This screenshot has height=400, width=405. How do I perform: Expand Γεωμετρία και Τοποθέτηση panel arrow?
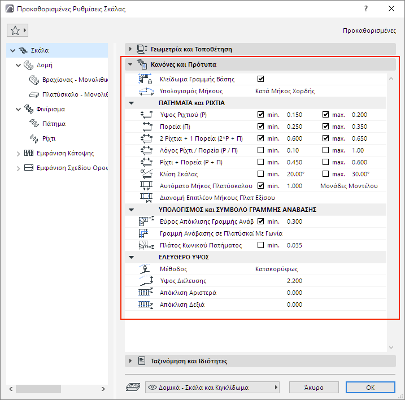[x=130, y=49]
